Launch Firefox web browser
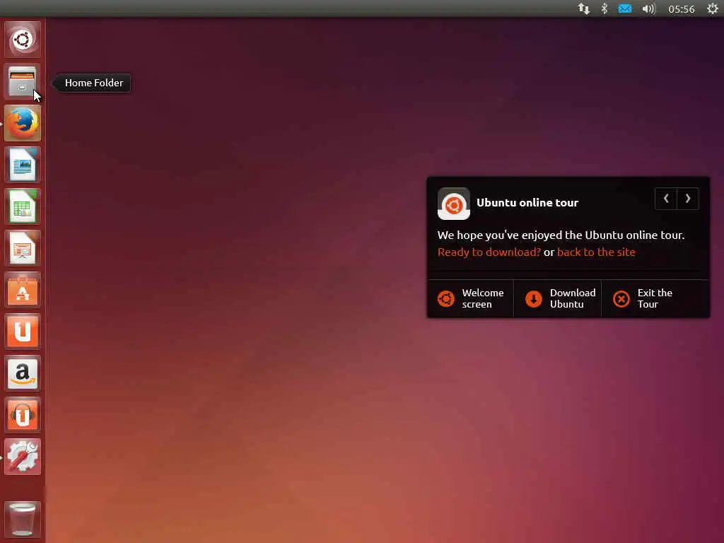Image resolution: width=724 pixels, height=543 pixels. 22,123
